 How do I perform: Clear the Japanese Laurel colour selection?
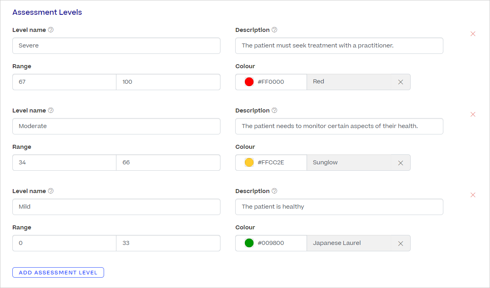pos(401,243)
